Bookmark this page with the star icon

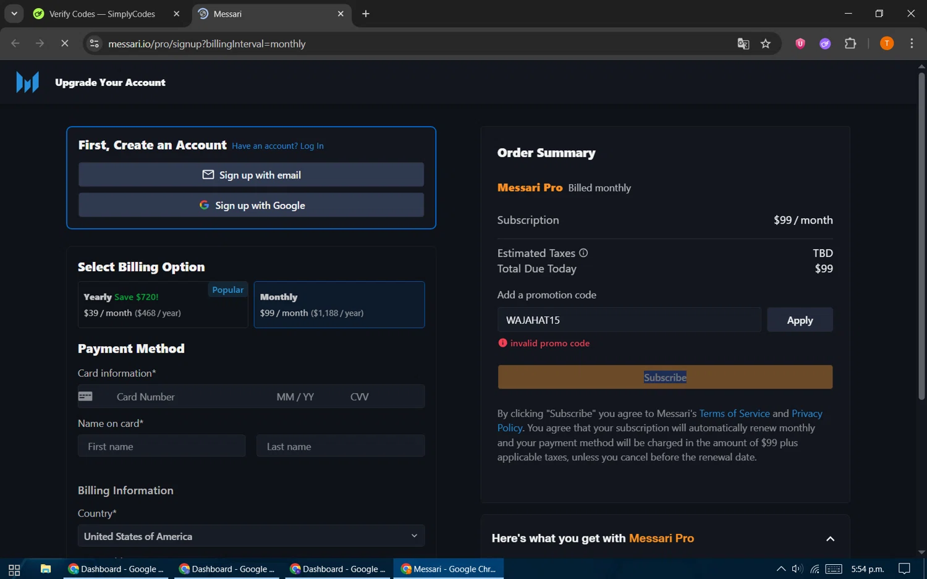pyautogui.click(x=766, y=43)
